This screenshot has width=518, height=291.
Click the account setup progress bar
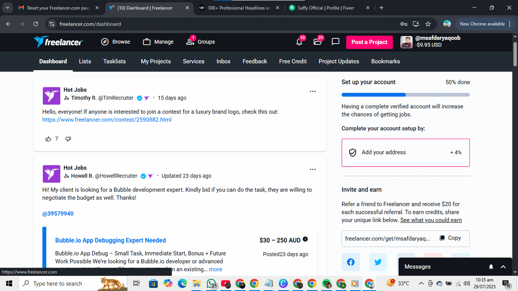[405, 95]
